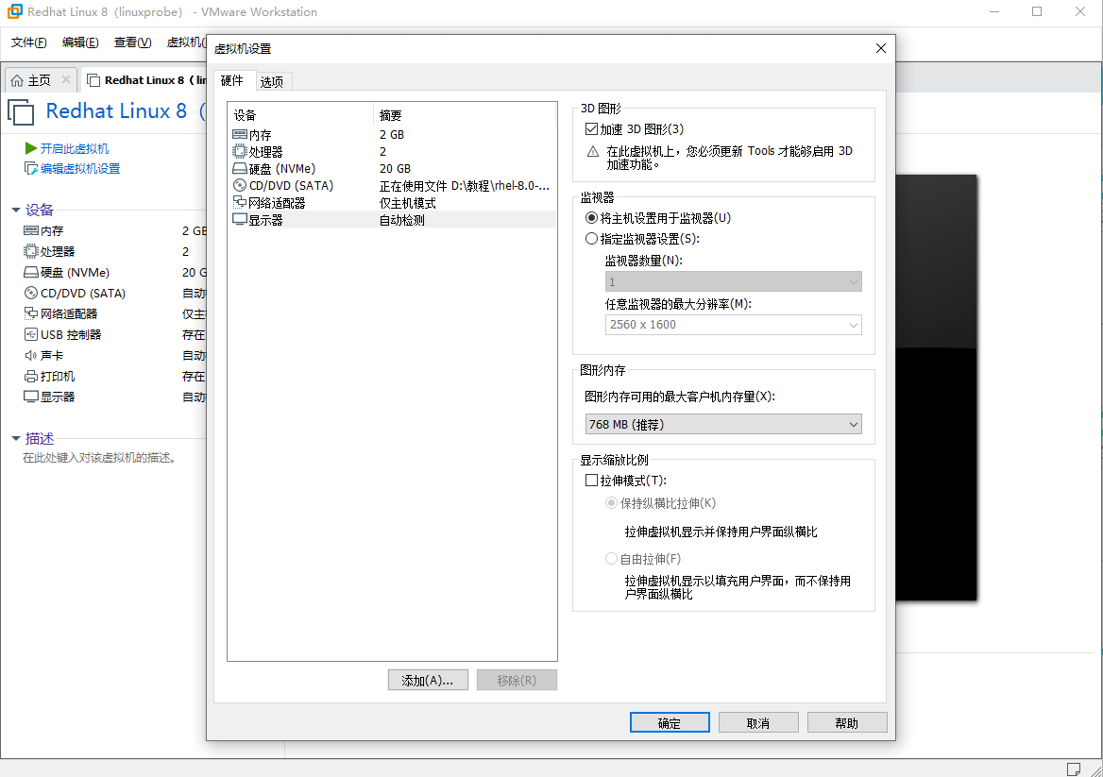Collapse the 描述 section in main window
Image resolution: width=1103 pixels, height=777 pixels.
coord(16,438)
